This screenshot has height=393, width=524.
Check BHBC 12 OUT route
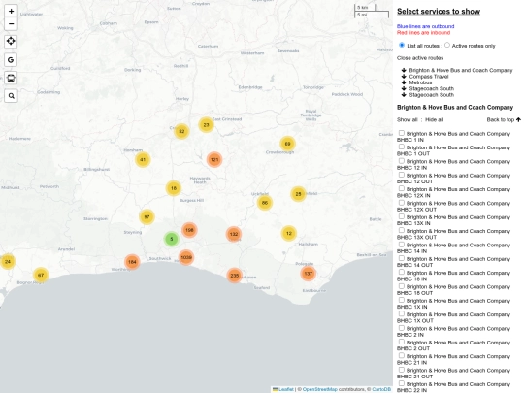pyautogui.click(x=402, y=175)
